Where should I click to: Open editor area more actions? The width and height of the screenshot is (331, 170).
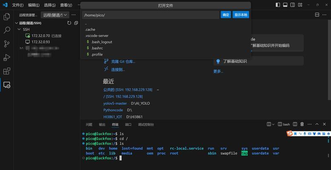[324, 15]
